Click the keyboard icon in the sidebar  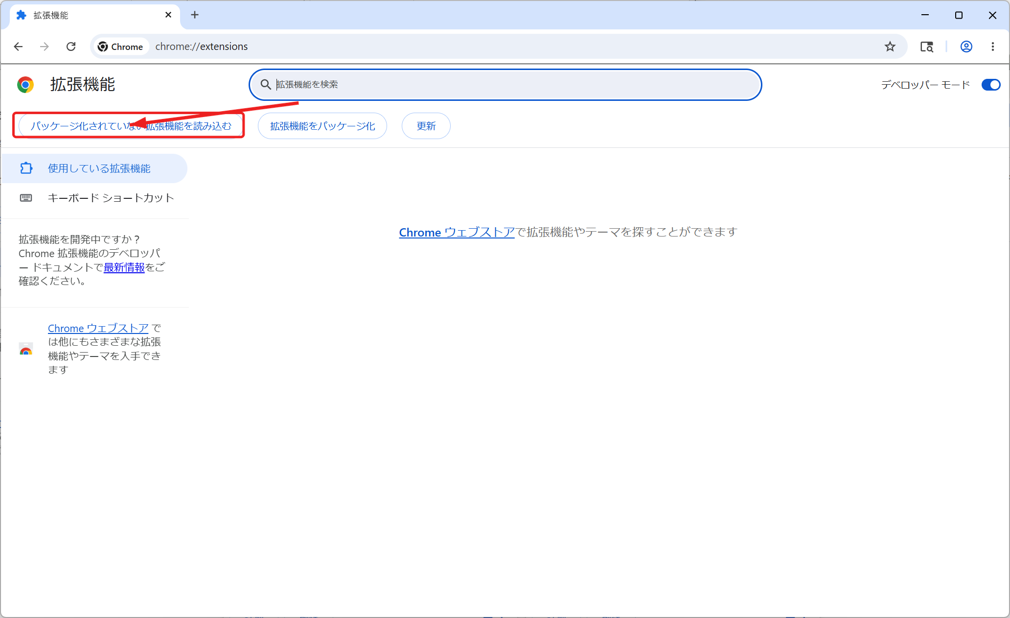pyautogui.click(x=26, y=198)
